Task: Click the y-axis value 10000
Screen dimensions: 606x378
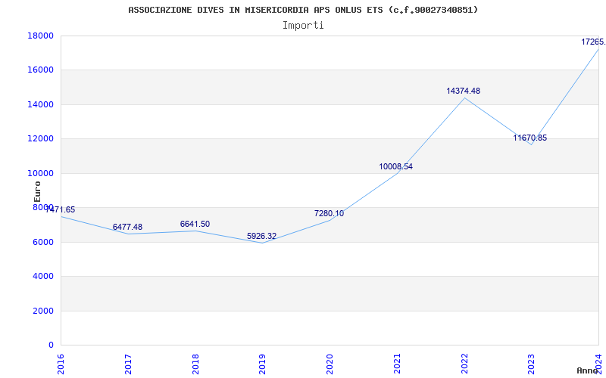Action: tap(41, 173)
